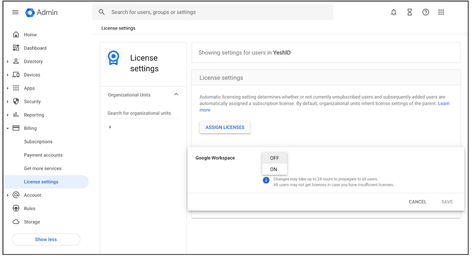The height and width of the screenshot is (258, 474).
Task: Open Storage in the sidebar
Action: 32,222
